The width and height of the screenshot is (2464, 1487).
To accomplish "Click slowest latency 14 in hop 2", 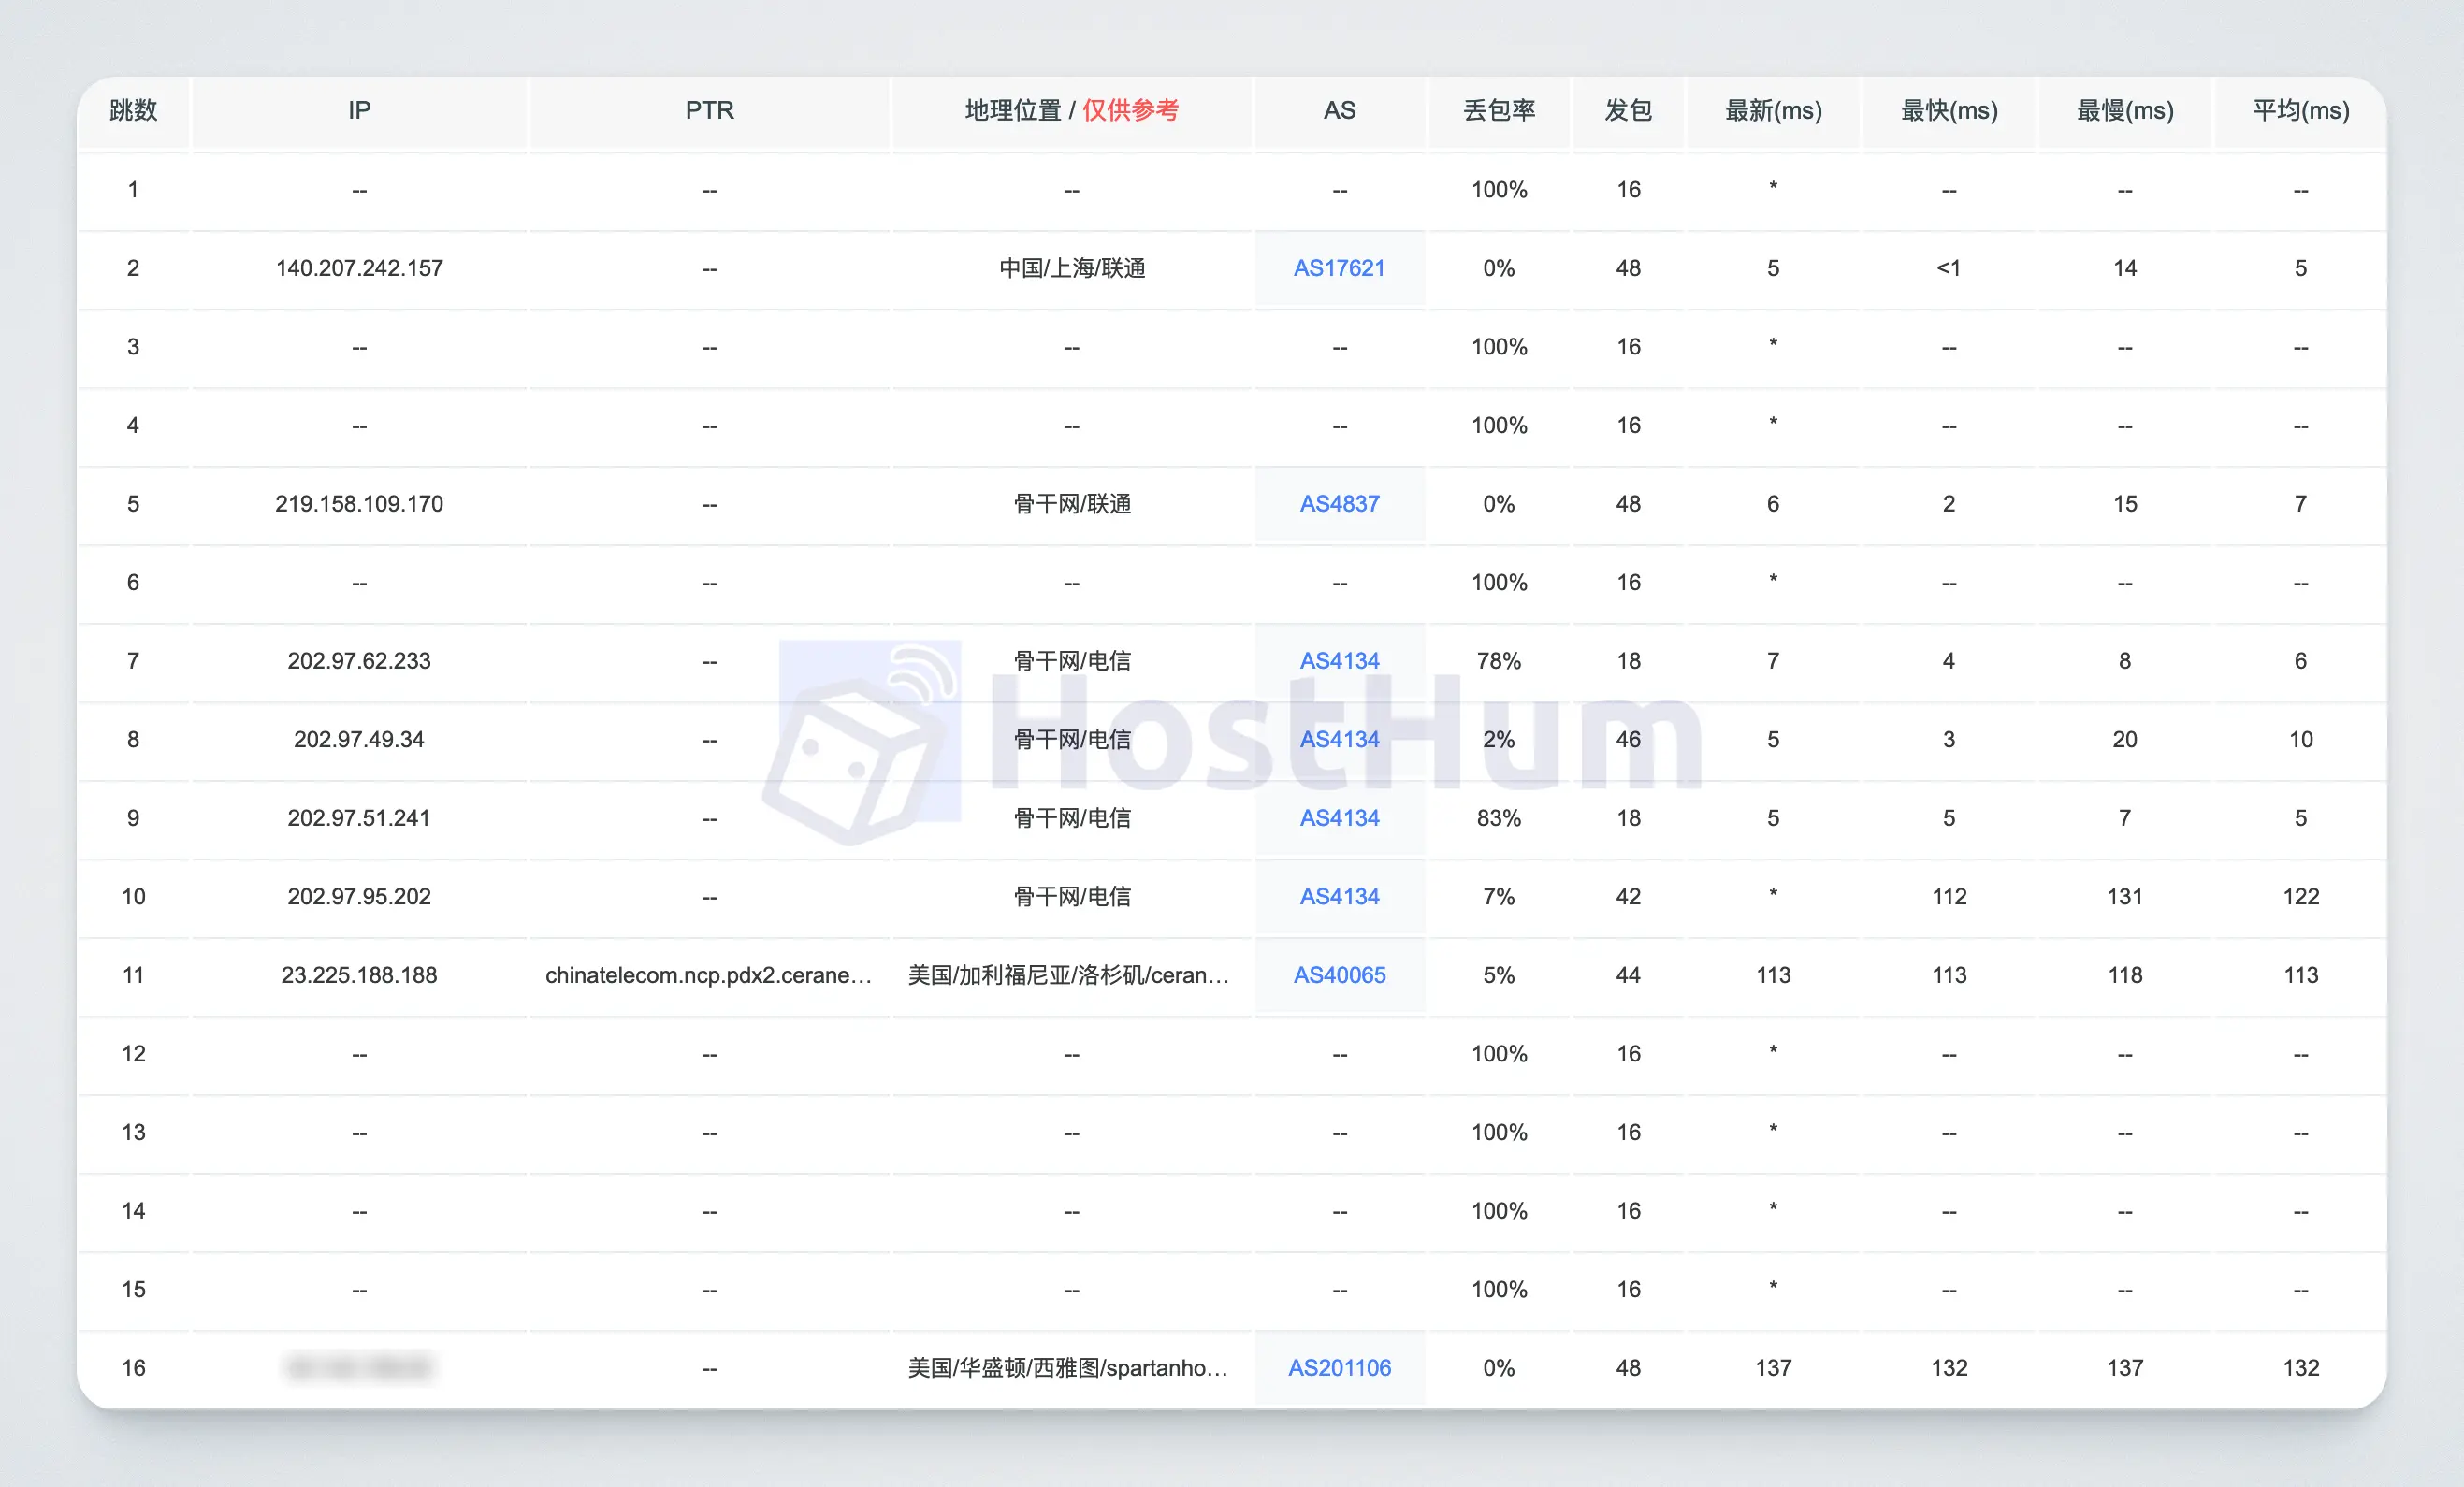I will pyautogui.click(x=2125, y=268).
